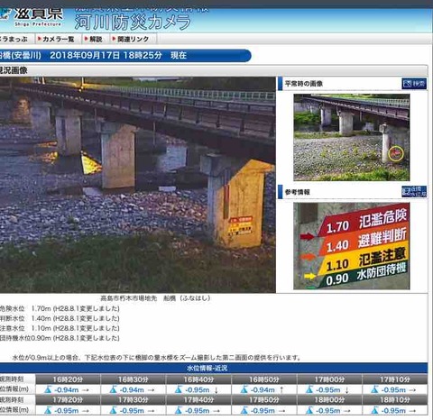The width and height of the screenshot is (433, 420).
Task: Select the 16時50分 time header cell
Action: click(264, 379)
